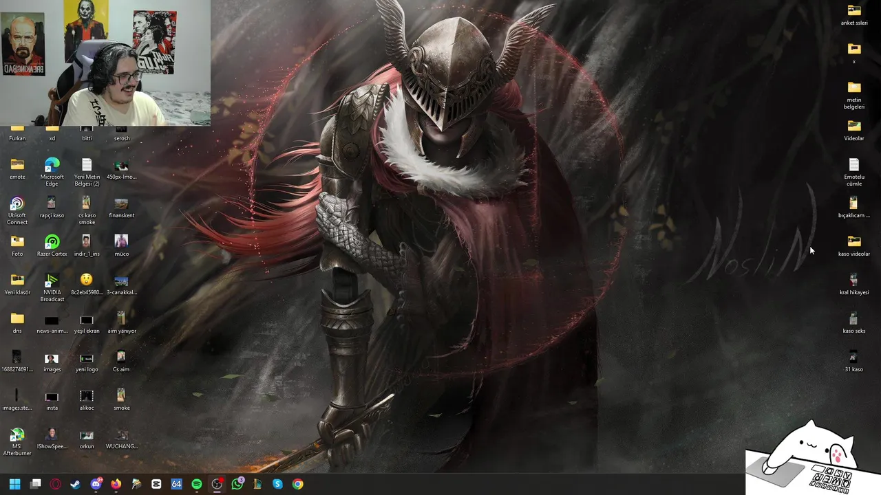
Task: Select the kaso seks file
Action: pos(854,323)
